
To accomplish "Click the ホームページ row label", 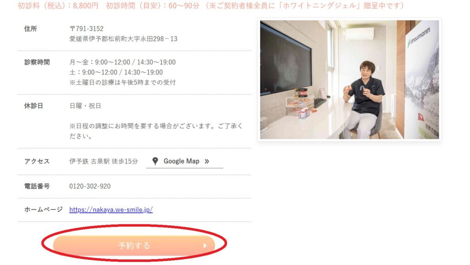I will pos(44,209).
